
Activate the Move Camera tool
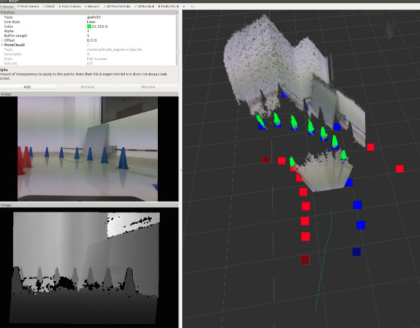tap(28, 6)
